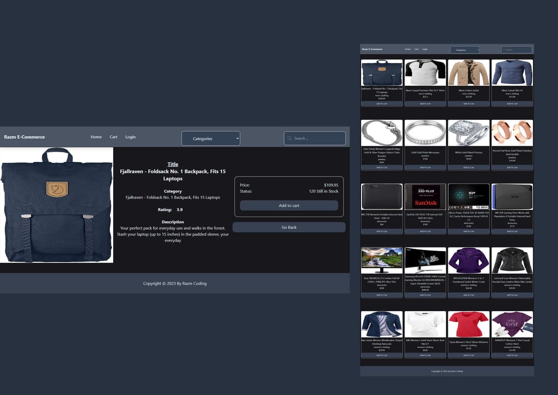Add Samsung curved monitor to cart
The width and height of the screenshot is (558, 395).
tap(425, 295)
